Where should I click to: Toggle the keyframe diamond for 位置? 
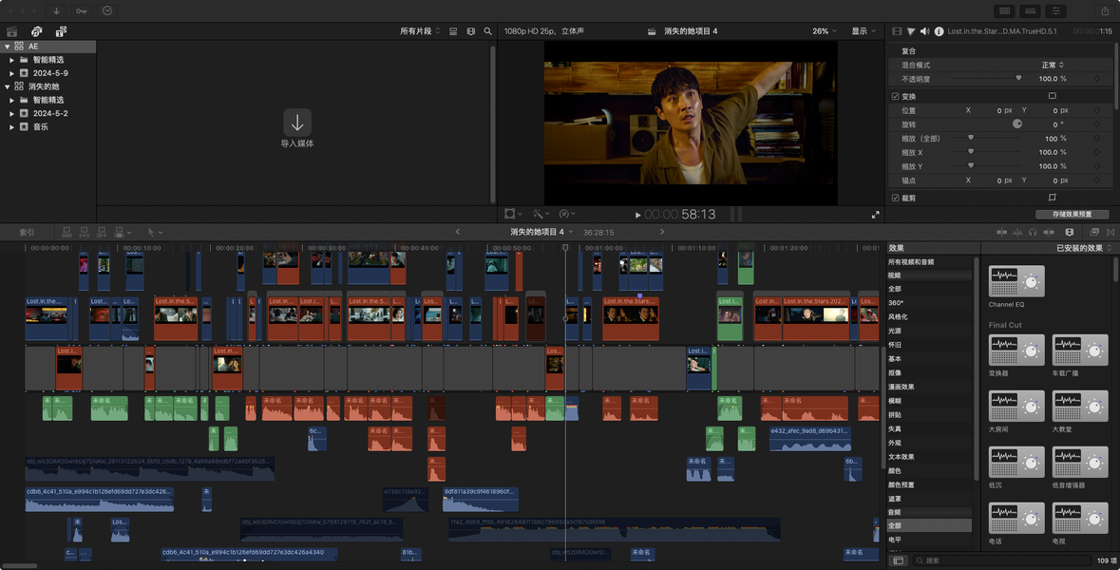pyautogui.click(x=1097, y=111)
